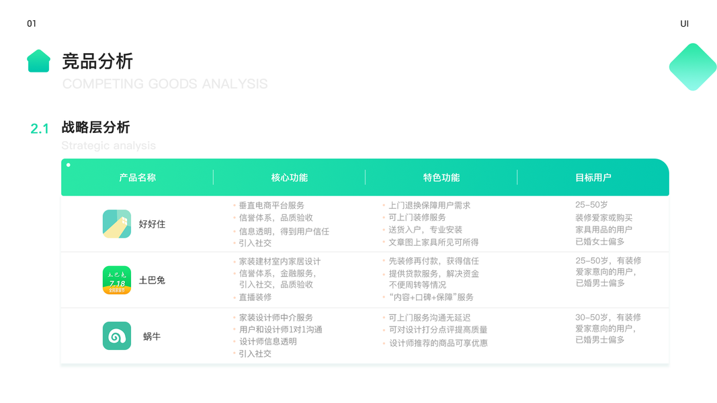
Task: Click the text 可对设计打分点评提高质量
Action: tap(438, 329)
